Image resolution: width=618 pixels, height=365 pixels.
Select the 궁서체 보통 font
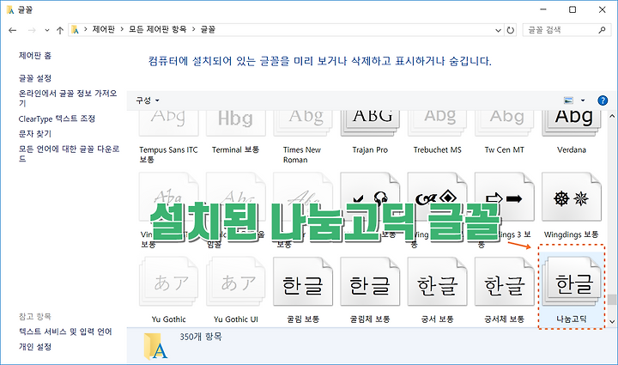click(x=505, y=290)
